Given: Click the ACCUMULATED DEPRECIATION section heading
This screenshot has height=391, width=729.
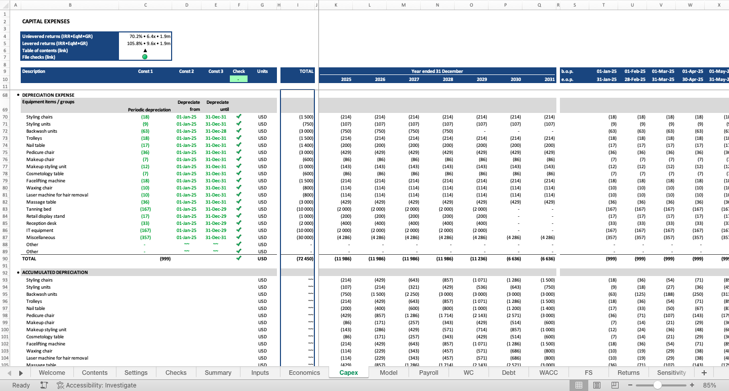Looking at the screenshot, I should (55, 272).
